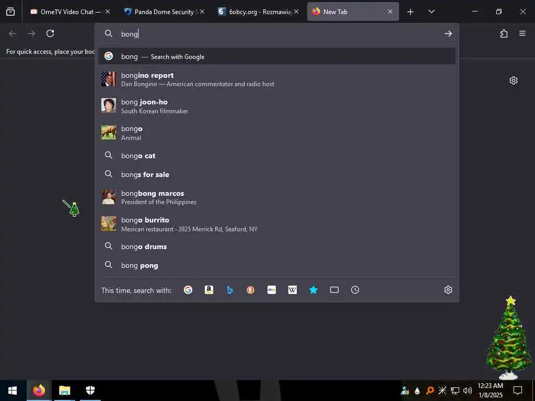Search open tabs with tab icon

click(334, 290)
